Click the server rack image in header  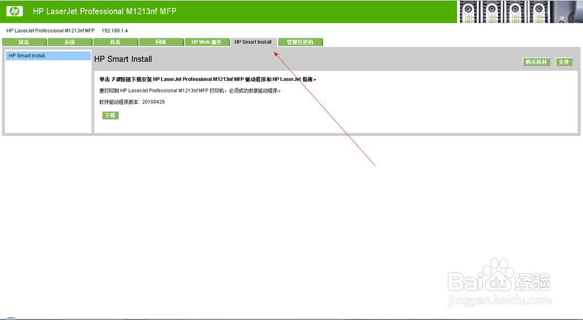pos(521,12)
